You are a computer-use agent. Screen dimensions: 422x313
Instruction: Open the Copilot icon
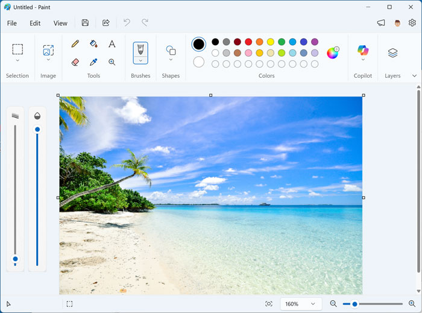pyautogui.click(x=363, y=50)
